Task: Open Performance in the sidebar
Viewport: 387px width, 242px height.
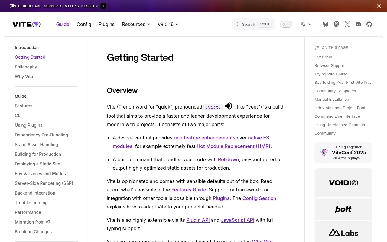Action: click(28, 212)
